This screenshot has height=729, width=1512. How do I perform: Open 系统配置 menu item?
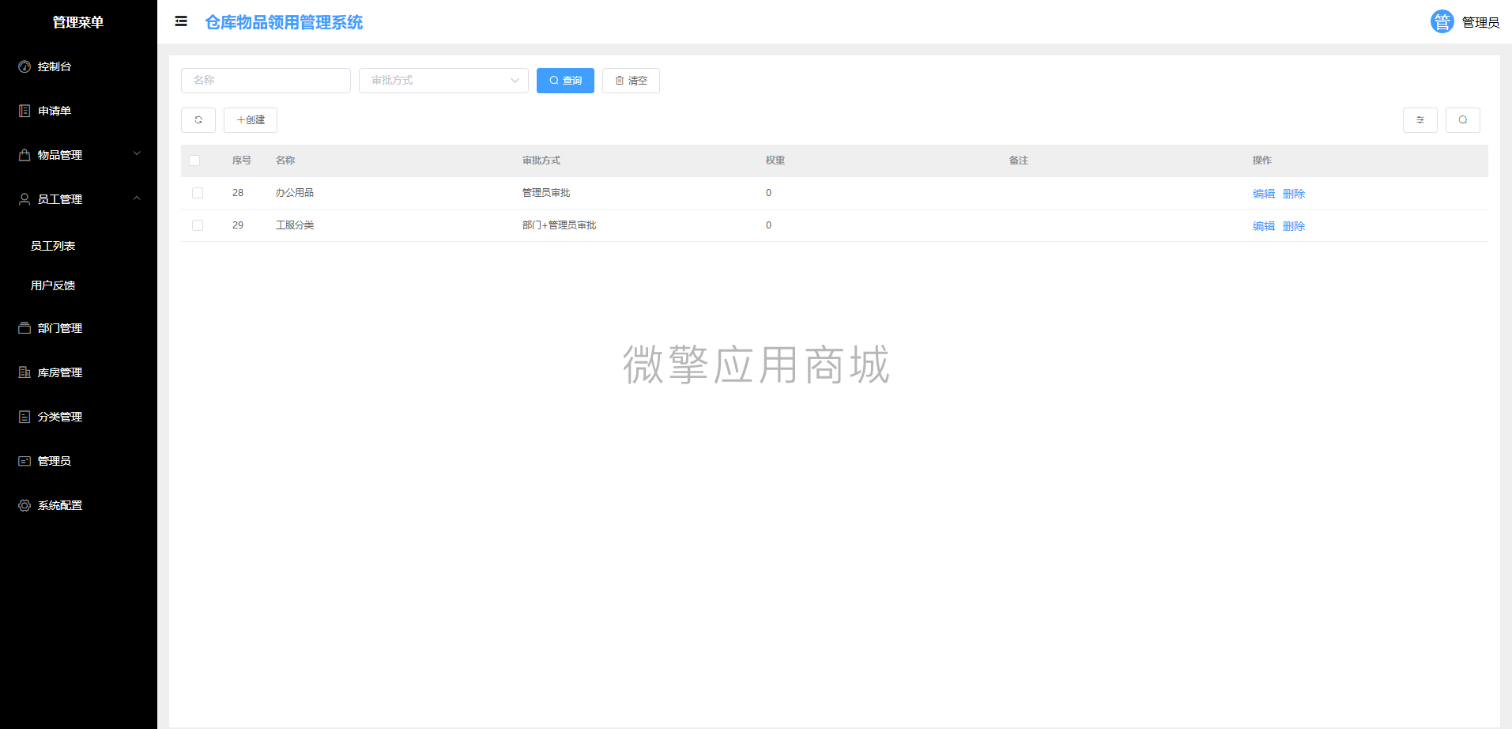tap(78, 505)
